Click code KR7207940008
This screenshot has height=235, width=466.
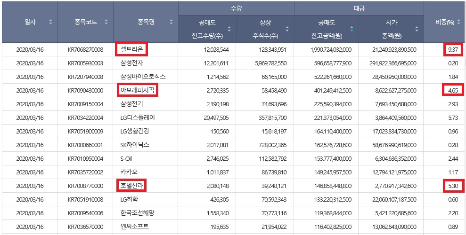[x=86, y=77]
